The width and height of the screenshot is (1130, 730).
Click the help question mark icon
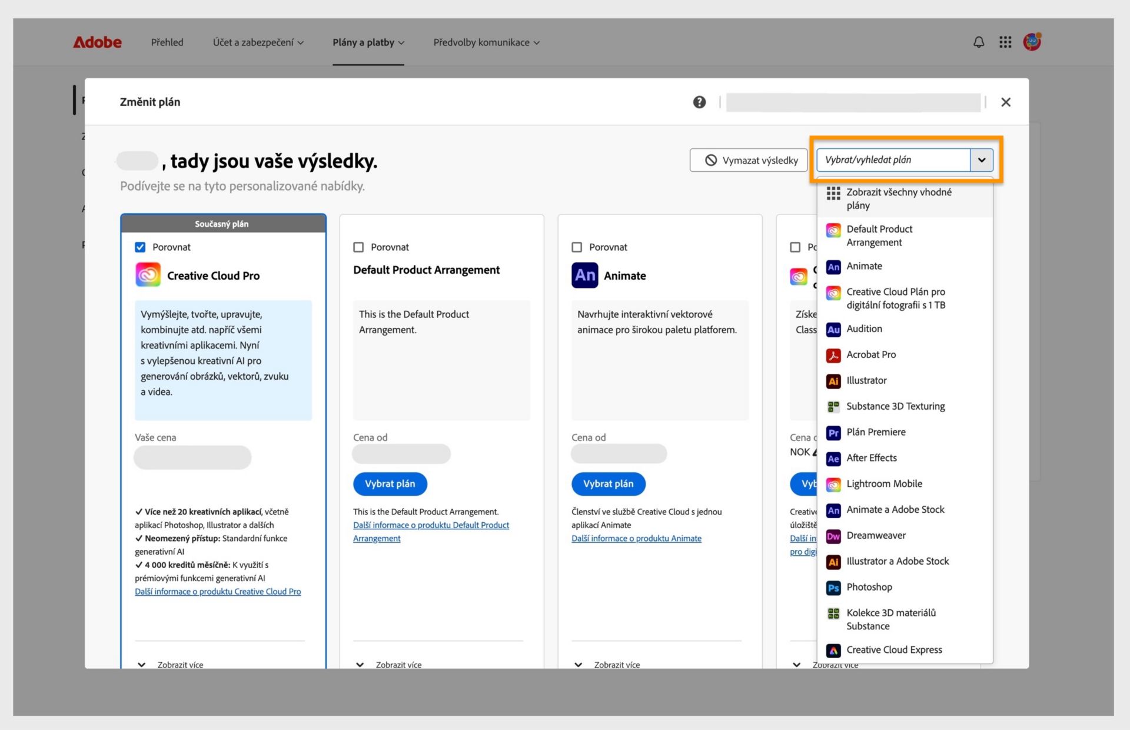point(699,102)
